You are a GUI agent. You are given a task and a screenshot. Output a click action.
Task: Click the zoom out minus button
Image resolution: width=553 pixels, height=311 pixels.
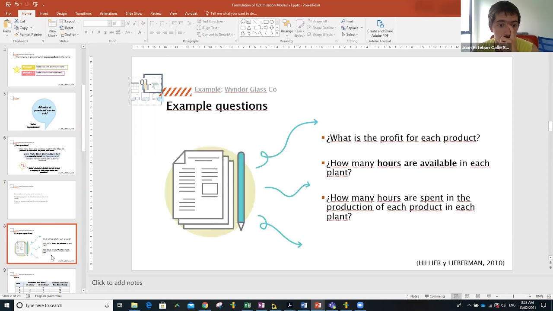497,296
